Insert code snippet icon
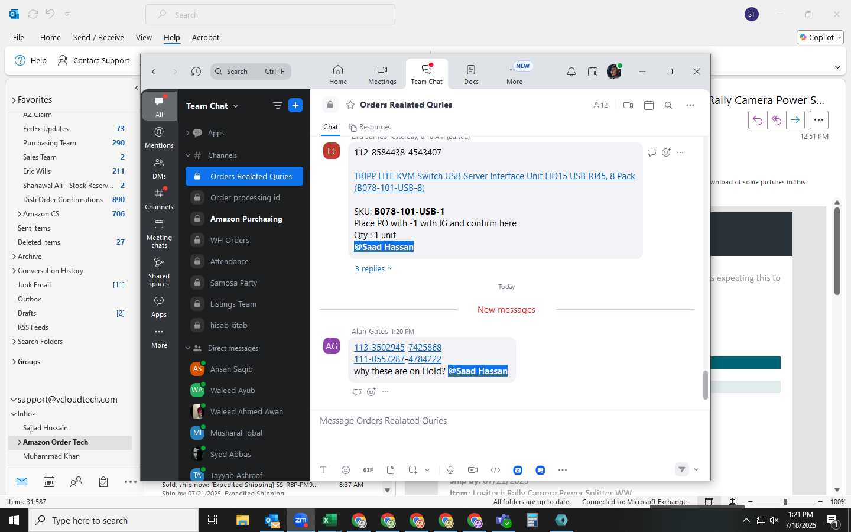The height and width of the screenshot is (532, 851). 495,470
